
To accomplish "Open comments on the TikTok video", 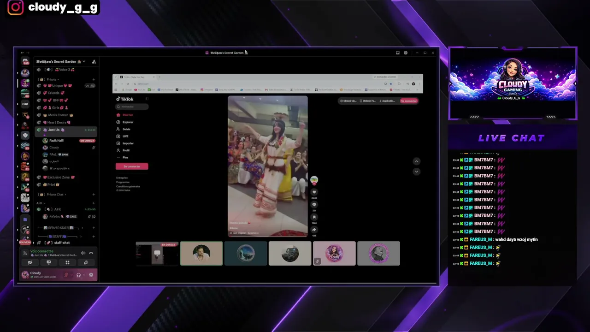I will (x=314, y=204).
